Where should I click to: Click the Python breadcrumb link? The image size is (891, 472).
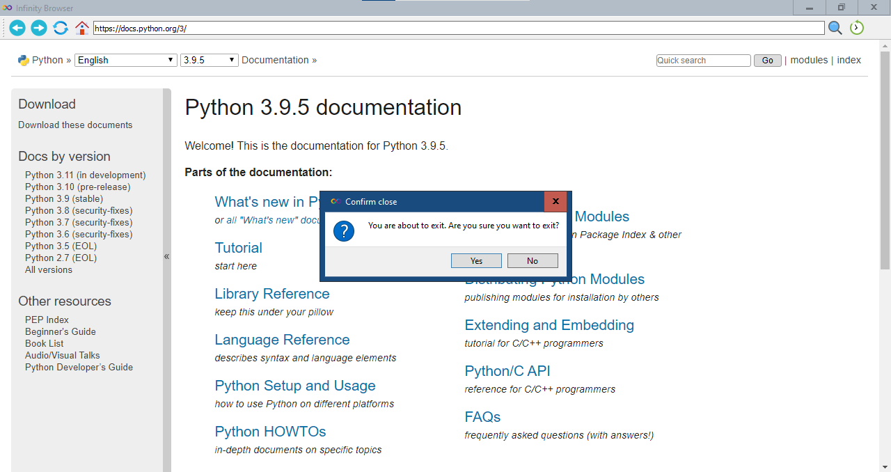(47, 60)
